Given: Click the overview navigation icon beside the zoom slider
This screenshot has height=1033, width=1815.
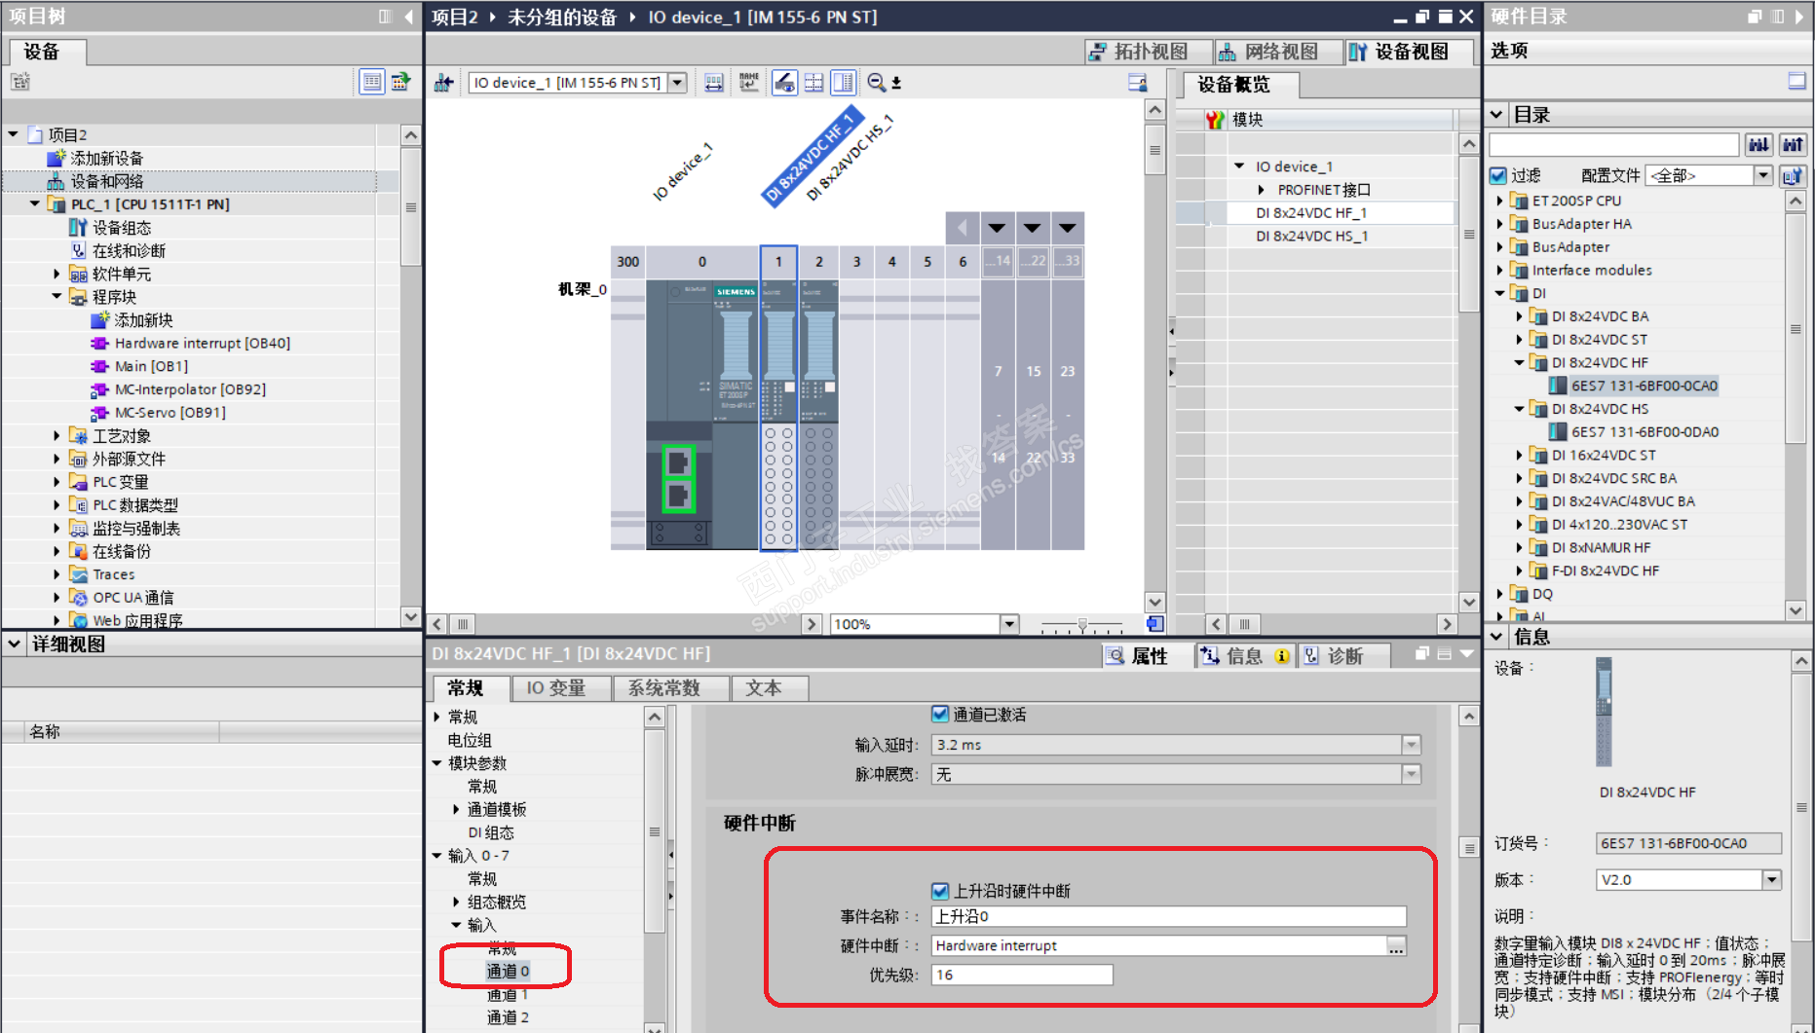Looking at the screenshot, I should pos(1154,624).
